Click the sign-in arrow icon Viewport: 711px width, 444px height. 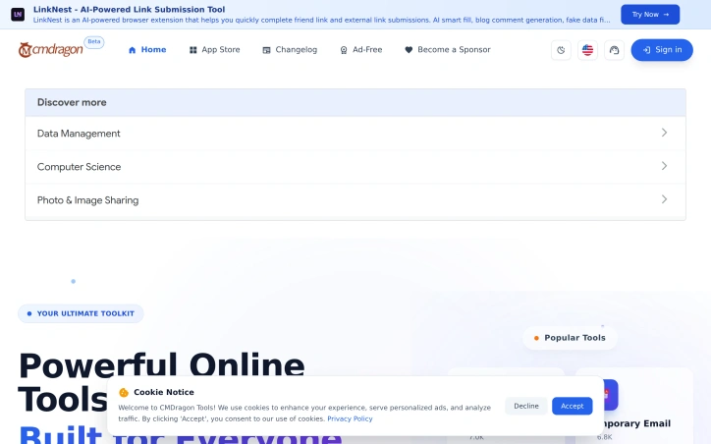[x=646, y=50]
